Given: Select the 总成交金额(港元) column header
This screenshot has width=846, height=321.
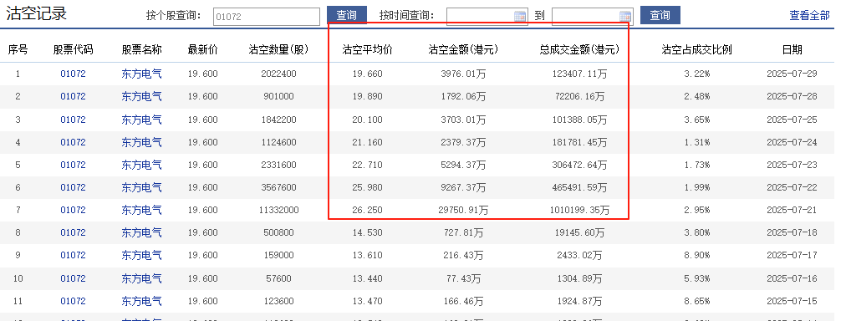Looking at the screenshot, I should tap(579, 49).
